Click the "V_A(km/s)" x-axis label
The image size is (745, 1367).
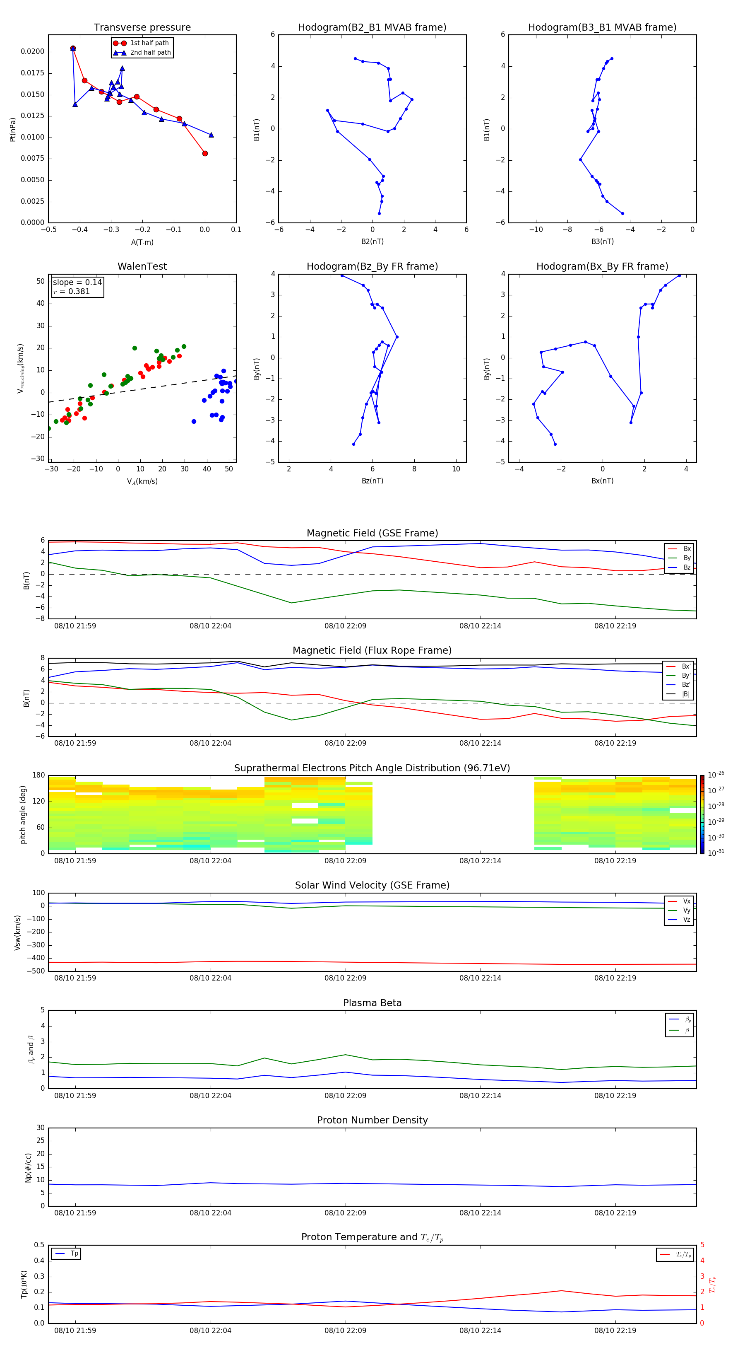pos(142,481)
